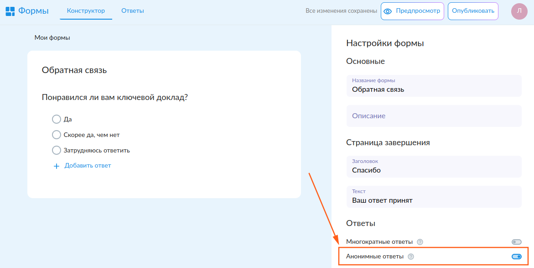The height and width of the screenshot is (268, 534).
Task: Open help icon for Многократные ответы
Action: [x=420, y=242]
